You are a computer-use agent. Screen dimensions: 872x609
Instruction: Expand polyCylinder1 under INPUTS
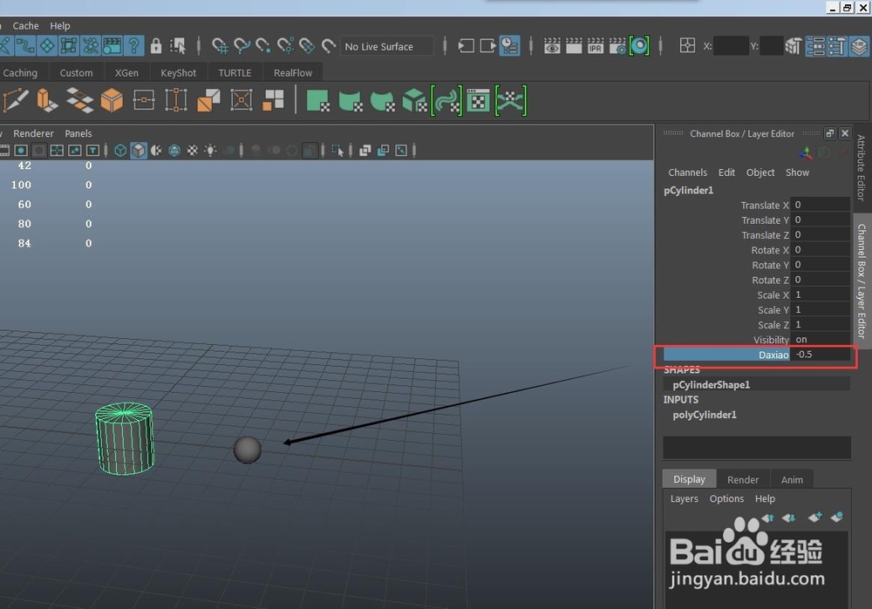[705, 415]
